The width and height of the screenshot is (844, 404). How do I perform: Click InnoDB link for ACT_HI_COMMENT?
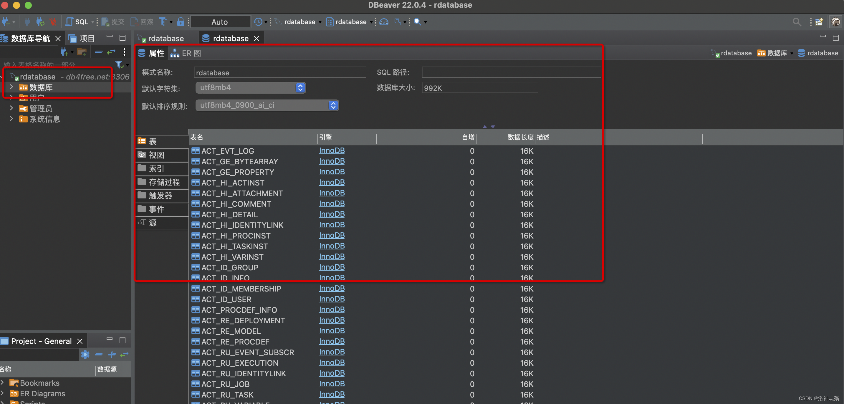[x=332, y=203]
